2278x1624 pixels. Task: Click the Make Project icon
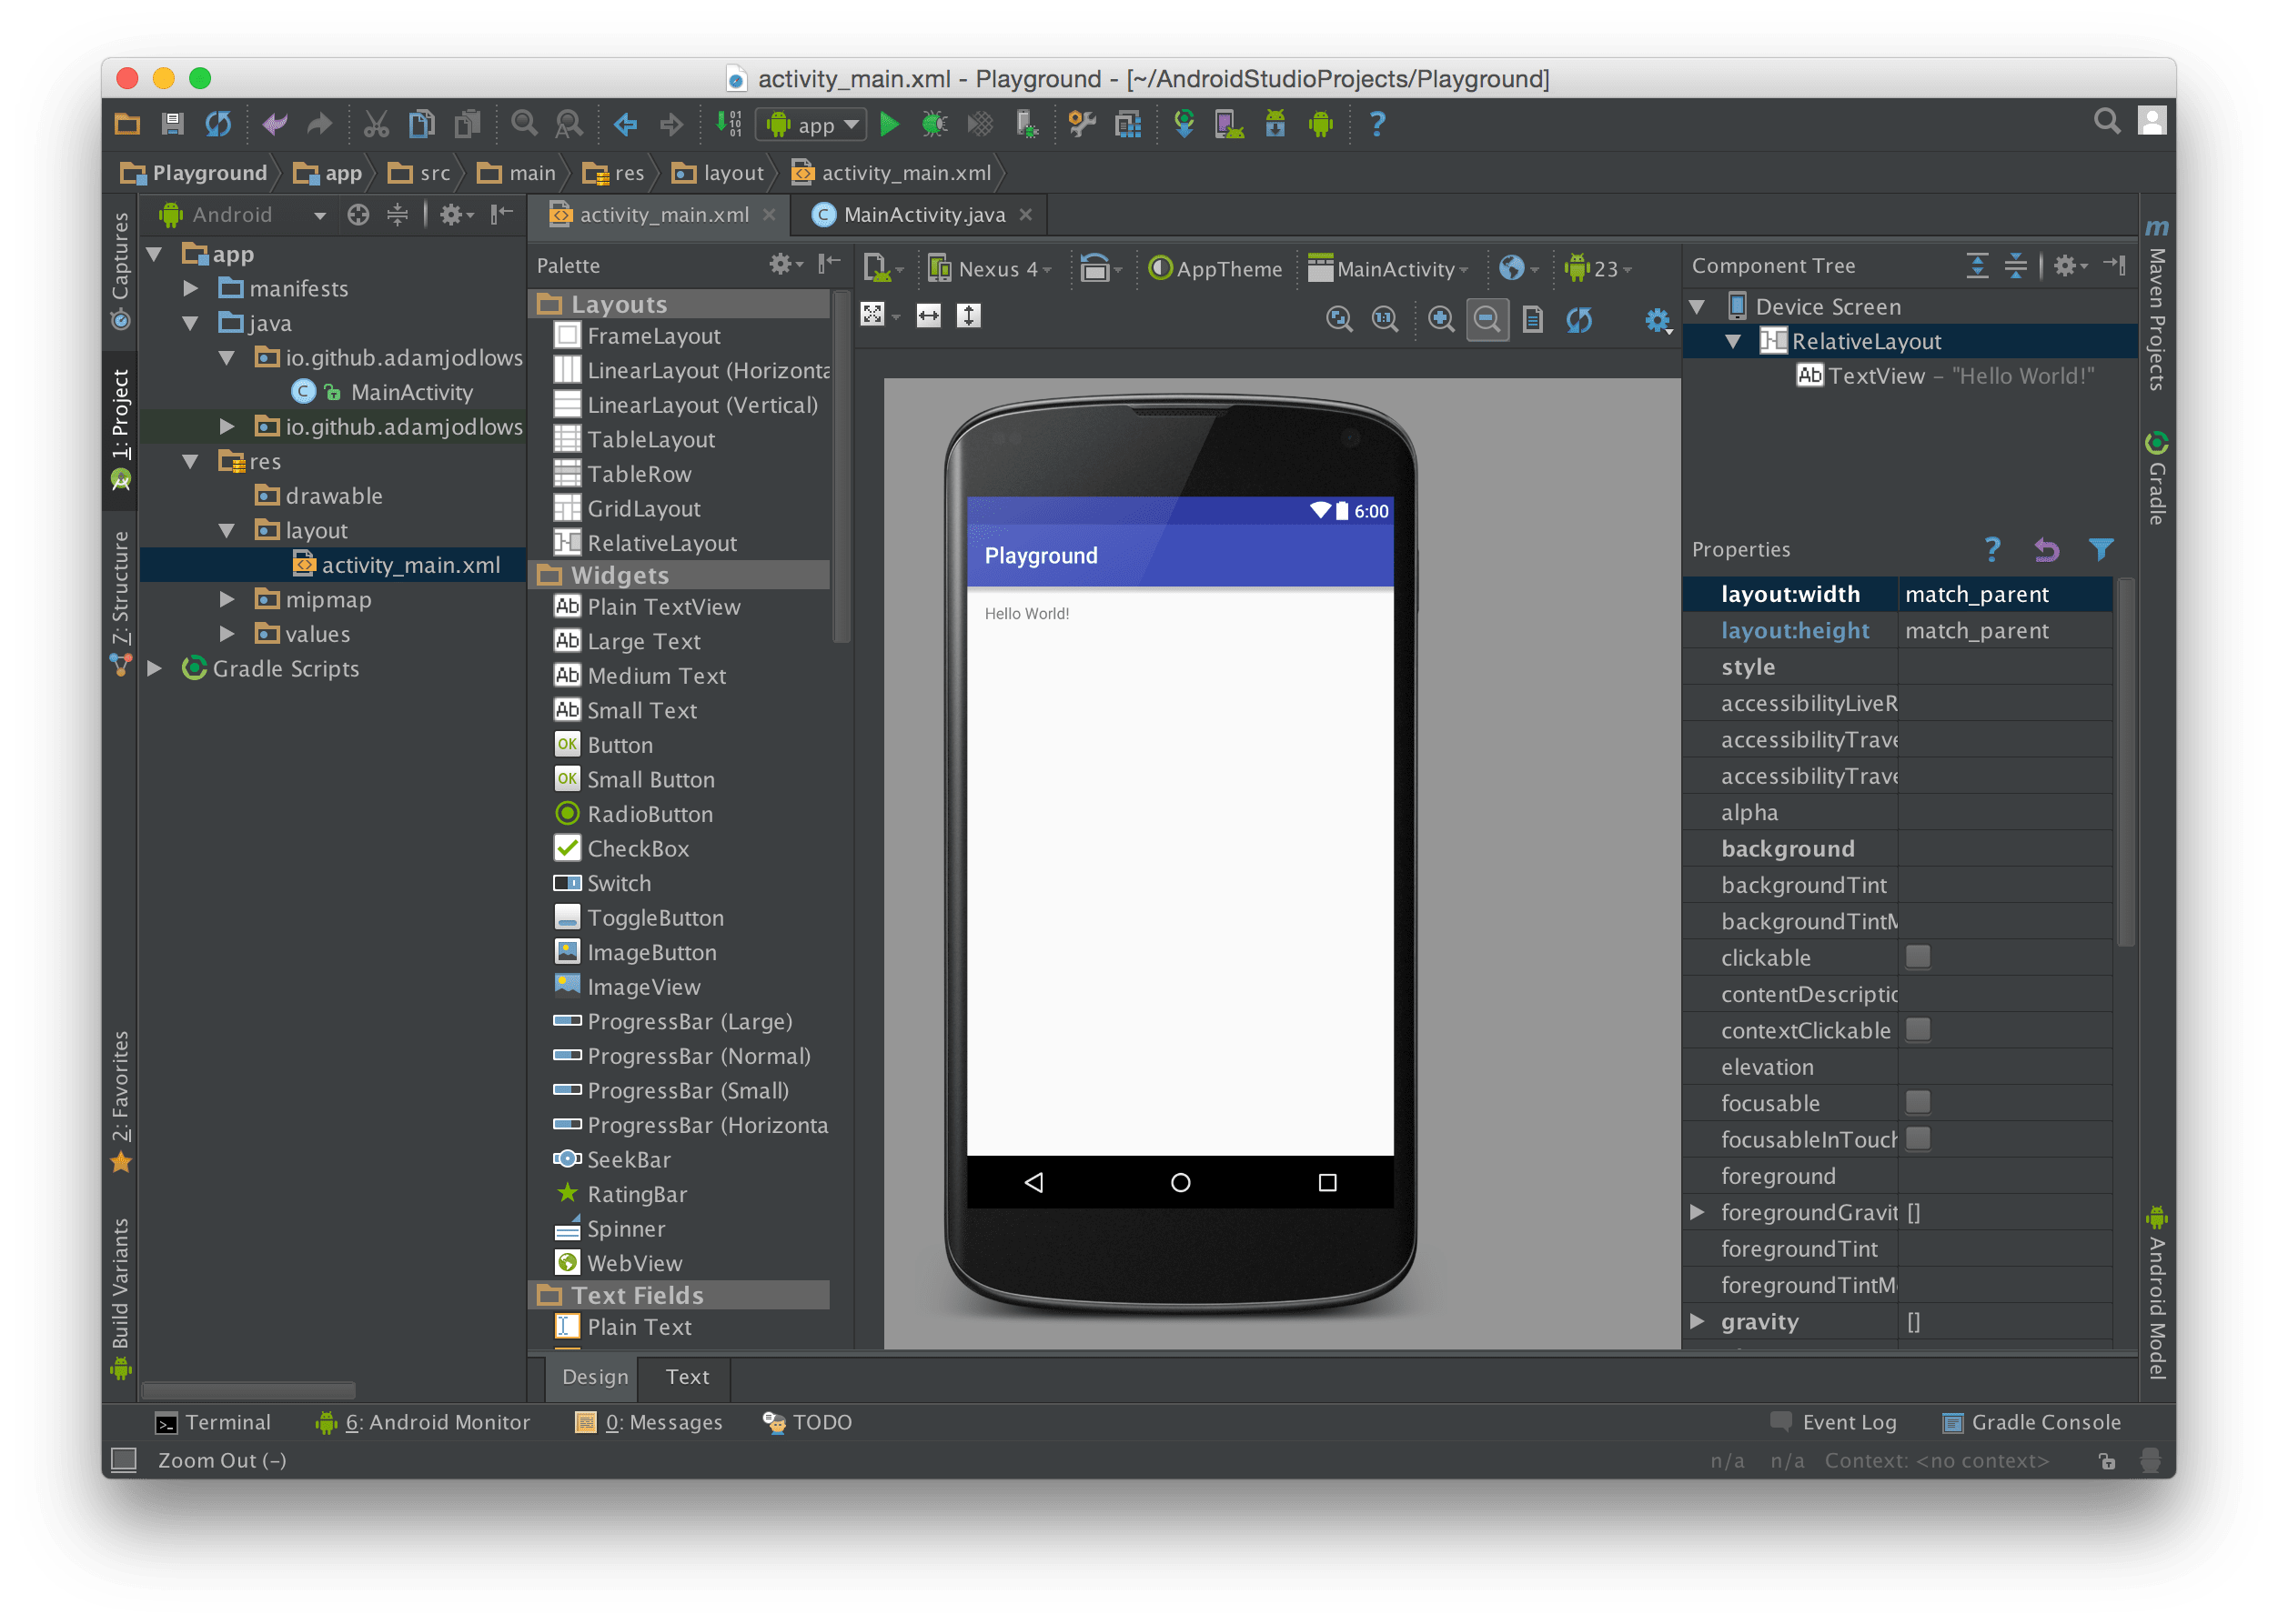(730, 124)
